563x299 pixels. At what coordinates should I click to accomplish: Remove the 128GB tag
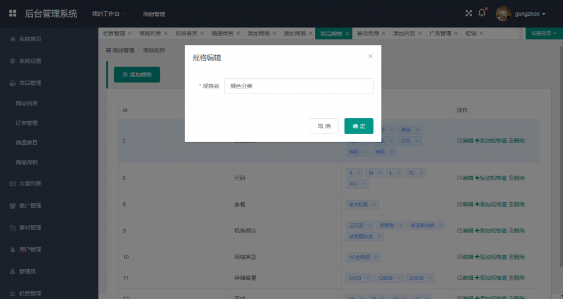(x=399, y=278)
